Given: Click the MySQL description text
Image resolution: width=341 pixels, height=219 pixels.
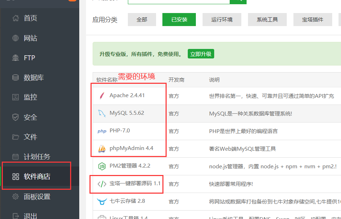Looking at the screenshot, I should tap(250, 114).
